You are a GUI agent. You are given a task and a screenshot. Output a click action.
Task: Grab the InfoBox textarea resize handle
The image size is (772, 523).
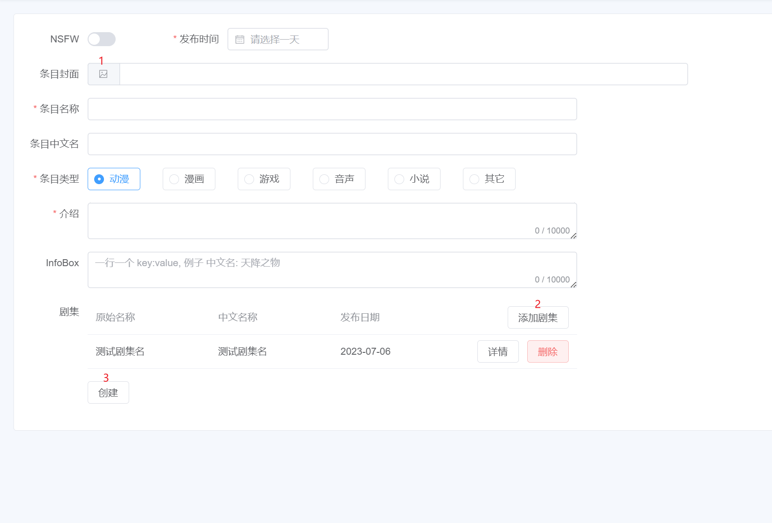pyautogui.click(x=574, y=285)
